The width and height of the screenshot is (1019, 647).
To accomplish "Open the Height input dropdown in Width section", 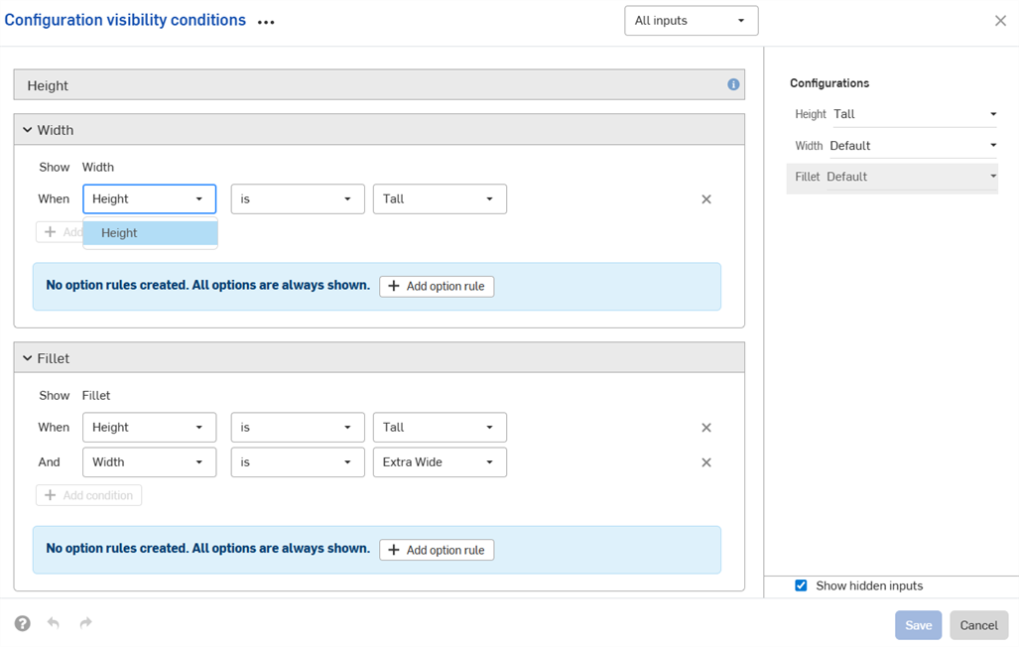I will (x=150, y=199).
